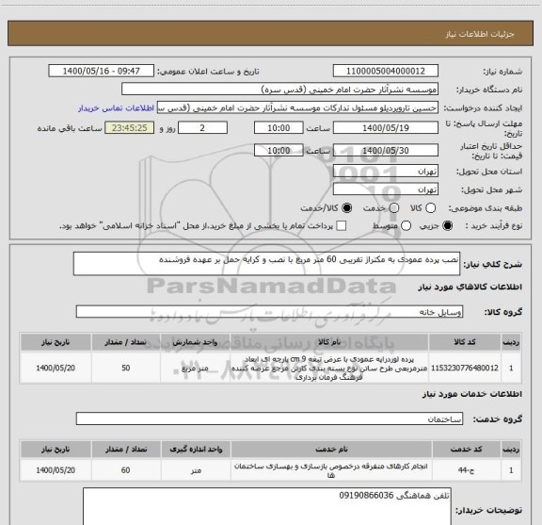Click the remaining time 23:45:25 field
Viewport: 542px width, 525px height.
coord(130,128)
